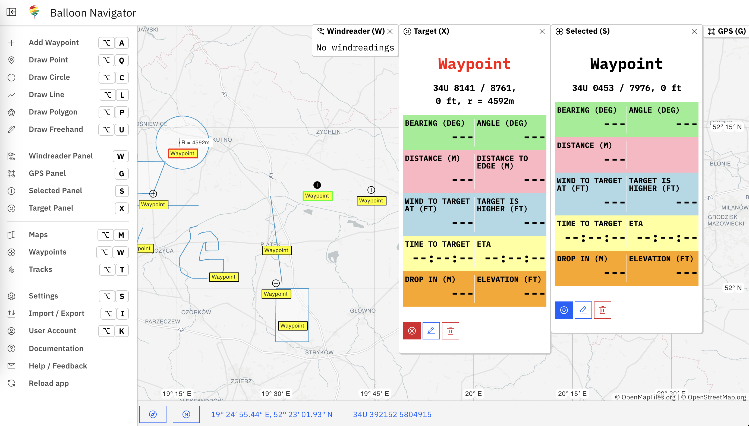This screenshot has width=749, height=426.
Task: Click the edit pencil icon in Target panel
Action: (431, 330)
